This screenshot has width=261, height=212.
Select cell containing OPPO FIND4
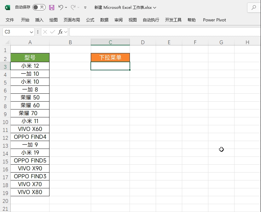pyautogui.click(x=30, y=137)
